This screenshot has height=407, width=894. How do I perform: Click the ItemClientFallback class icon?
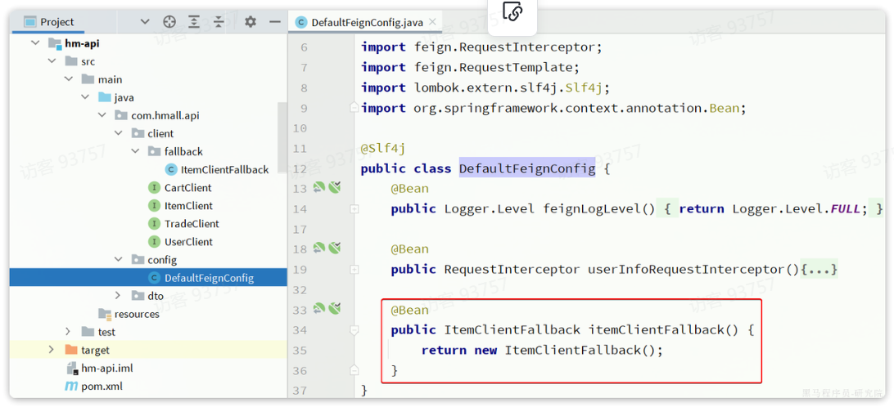coord(170,170)
